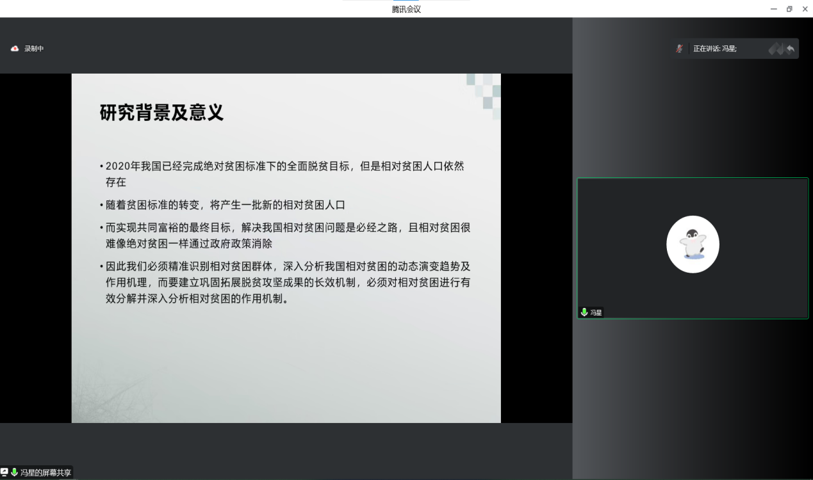Click green mic icon in participant tile

click(584, 312)
